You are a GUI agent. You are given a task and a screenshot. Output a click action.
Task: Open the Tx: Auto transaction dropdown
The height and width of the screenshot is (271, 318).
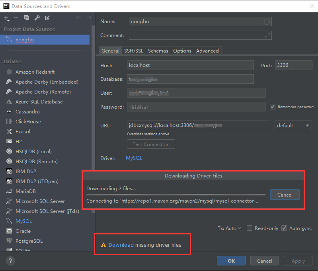click(229, 228)
